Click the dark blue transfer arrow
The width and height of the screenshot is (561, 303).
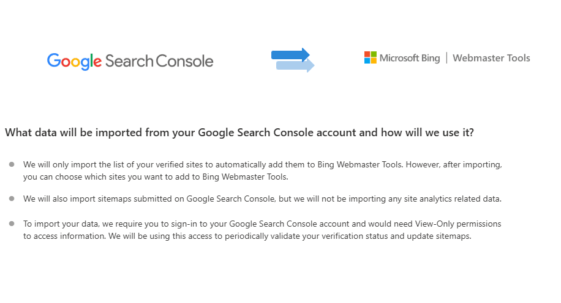click(x=290, y=55)
